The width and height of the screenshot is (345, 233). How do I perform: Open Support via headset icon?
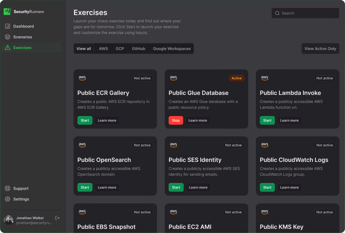(x=8, y=188)
